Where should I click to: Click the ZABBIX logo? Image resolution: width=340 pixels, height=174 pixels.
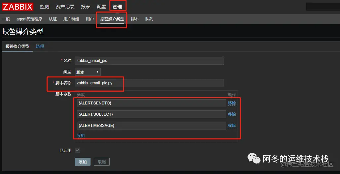(x=18, y=7)
